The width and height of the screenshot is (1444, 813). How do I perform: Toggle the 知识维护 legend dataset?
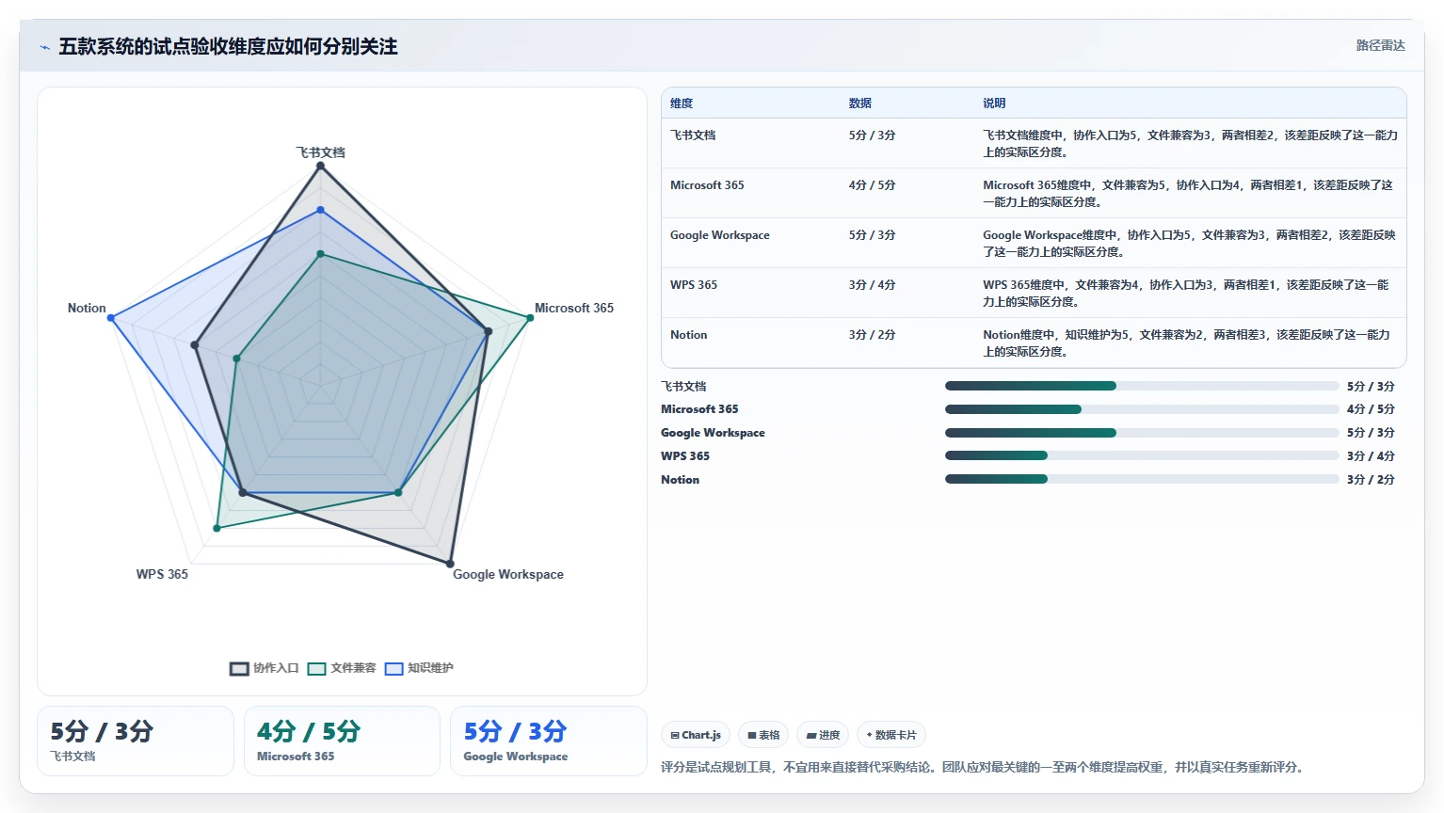click(419, 668)
